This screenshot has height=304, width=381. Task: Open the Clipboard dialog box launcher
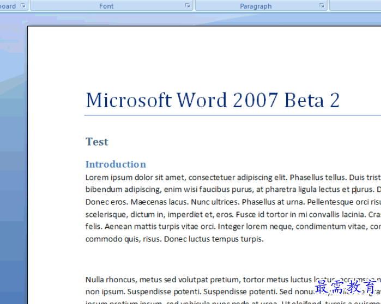click(23, 5)
